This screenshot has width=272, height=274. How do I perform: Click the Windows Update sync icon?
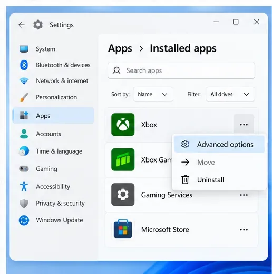coord(24,220)
